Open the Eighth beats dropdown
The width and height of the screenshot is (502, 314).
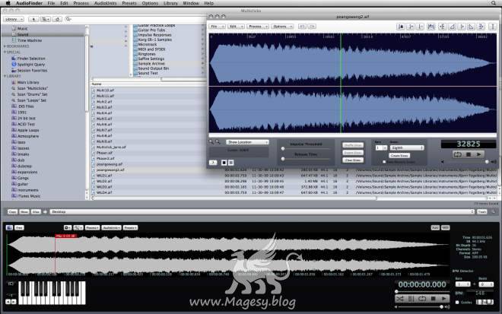tap(407, 147)
